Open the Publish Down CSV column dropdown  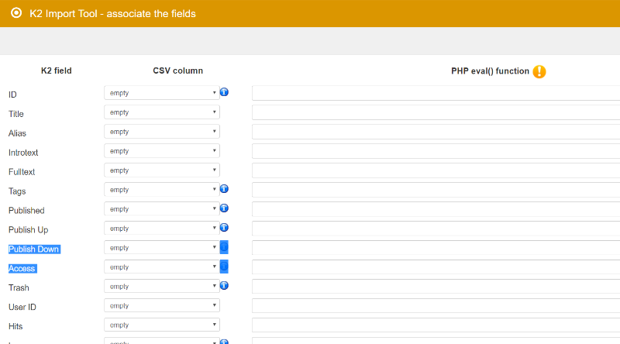tap(162, 248)
